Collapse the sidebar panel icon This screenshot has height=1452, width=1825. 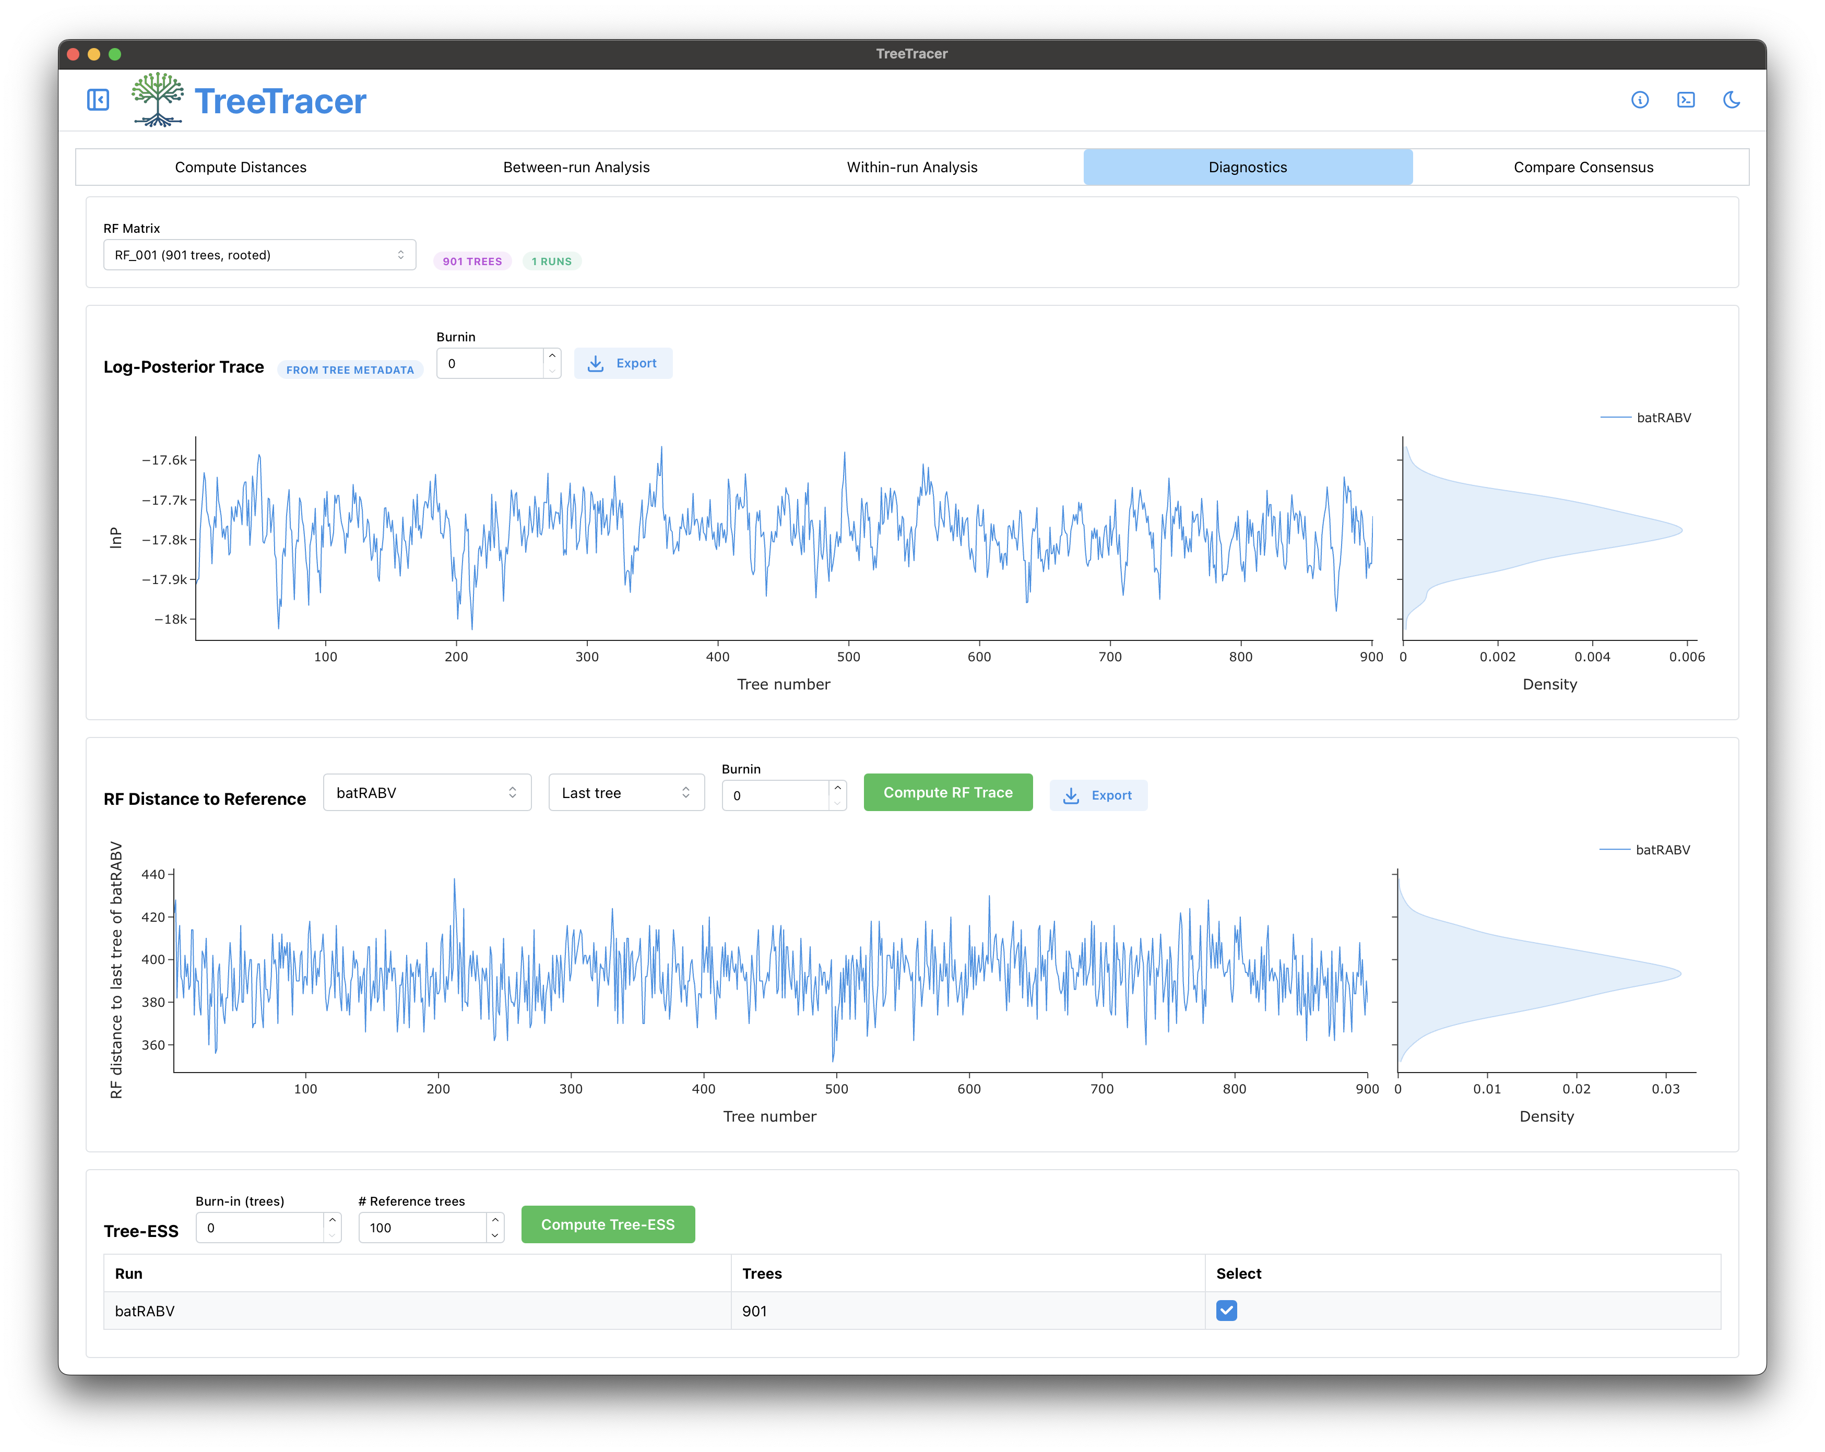[x=98, y=100]
